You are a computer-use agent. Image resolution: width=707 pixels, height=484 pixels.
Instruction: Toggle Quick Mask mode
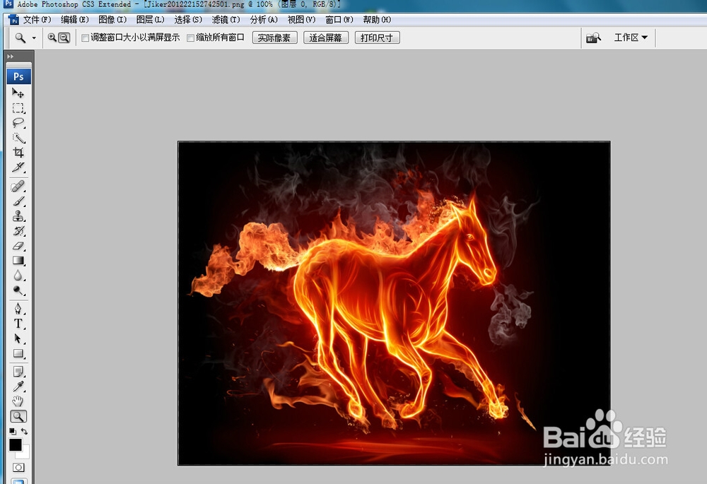(x=18, y=467)
